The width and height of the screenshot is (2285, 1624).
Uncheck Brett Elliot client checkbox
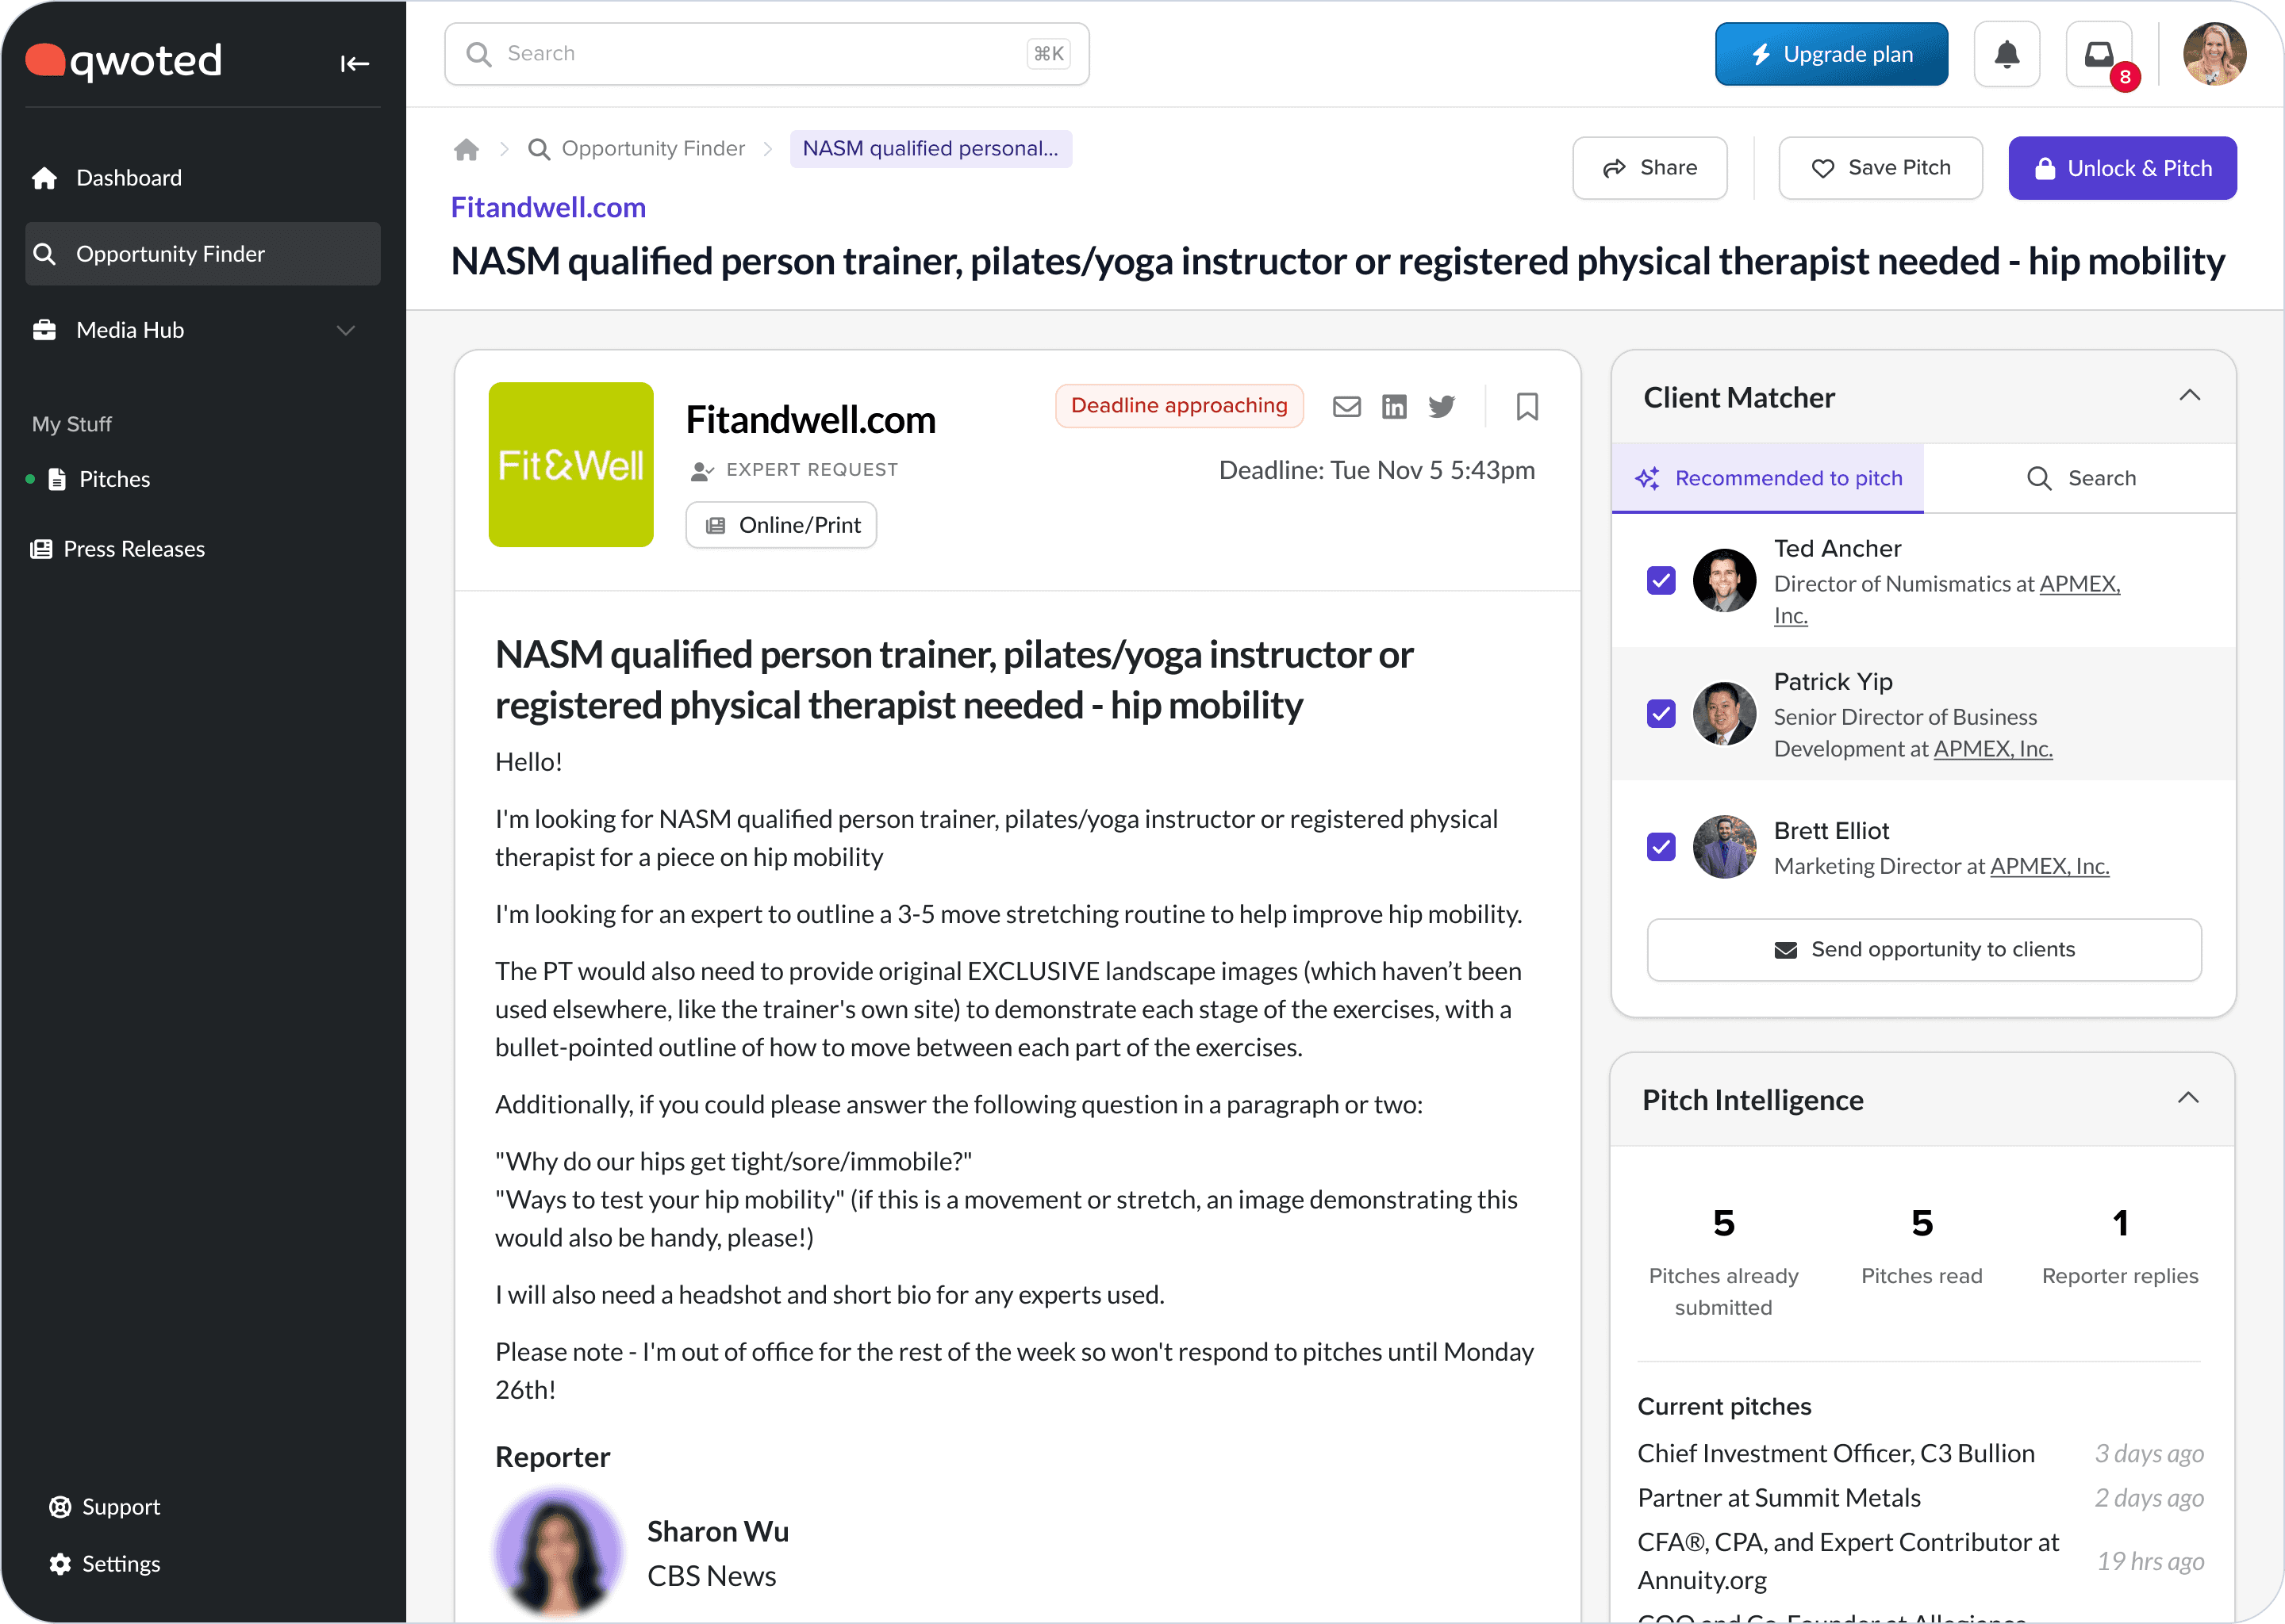coord(1661,847)
